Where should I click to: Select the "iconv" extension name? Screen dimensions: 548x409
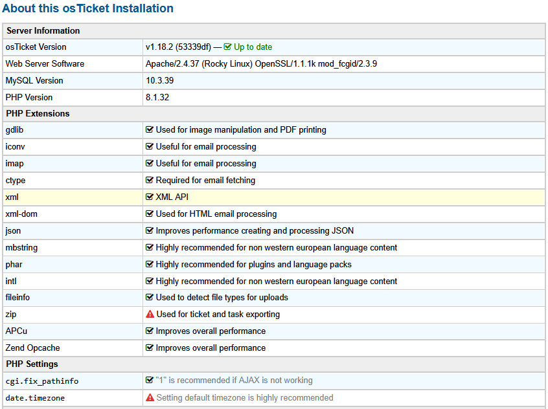[15, 146]
